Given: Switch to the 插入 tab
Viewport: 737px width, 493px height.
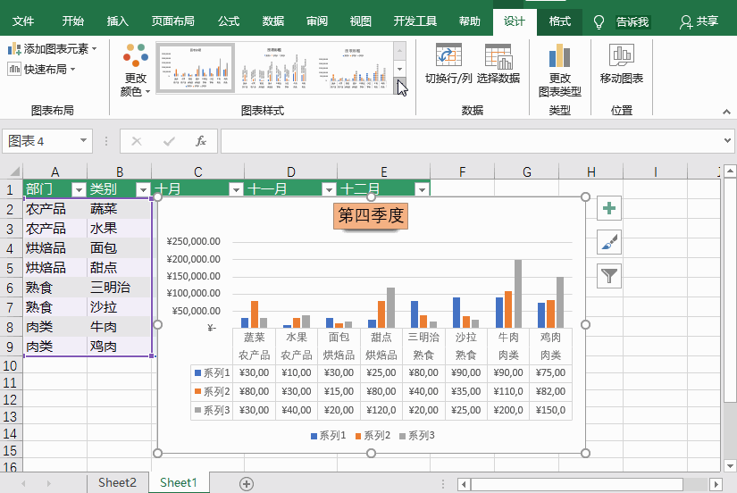Looking at the screenshot, I should [x=118, y=21].
